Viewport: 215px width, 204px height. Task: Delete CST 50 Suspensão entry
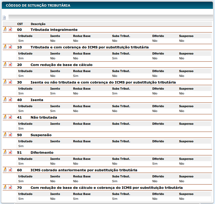pos(10,135)
